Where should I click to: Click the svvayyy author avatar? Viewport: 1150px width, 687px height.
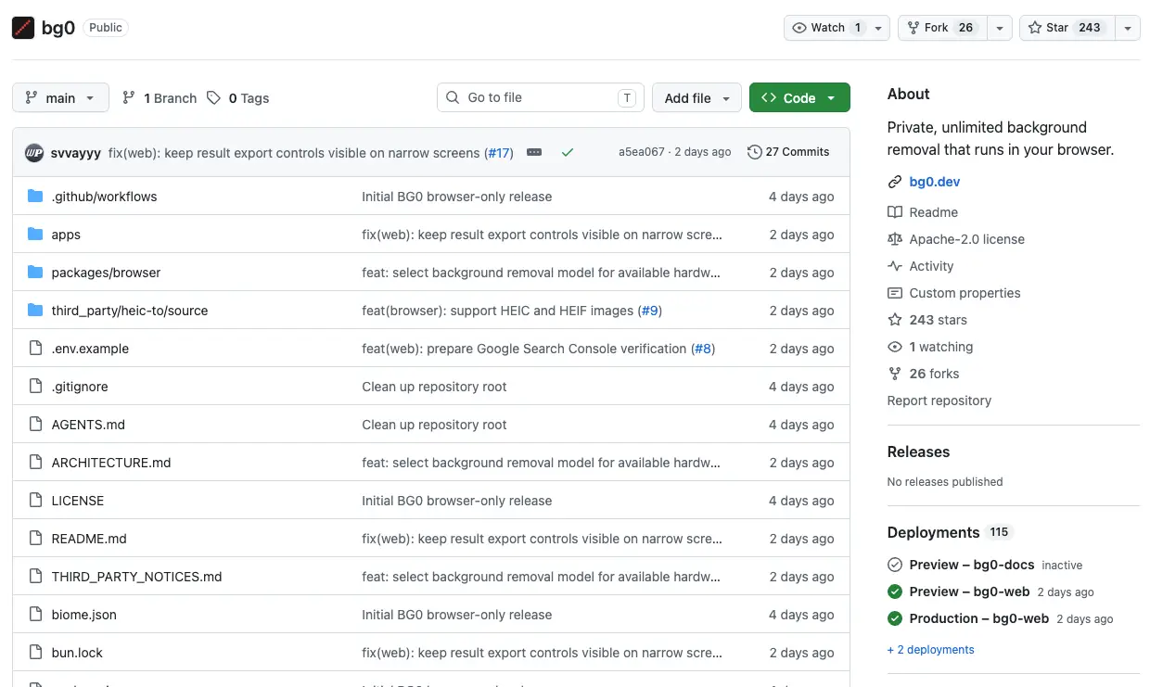pos(34,152)
